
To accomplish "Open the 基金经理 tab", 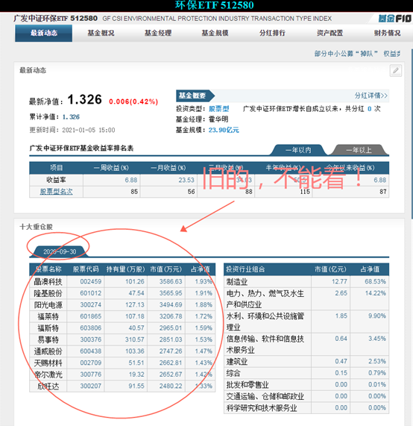I will 158,33.
